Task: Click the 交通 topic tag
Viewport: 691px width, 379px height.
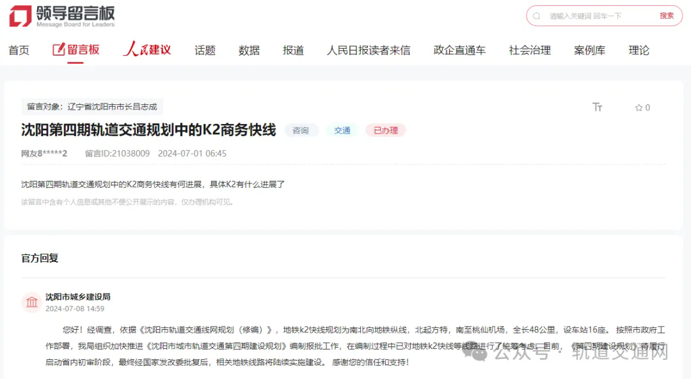Action: [x=342, y=130]
